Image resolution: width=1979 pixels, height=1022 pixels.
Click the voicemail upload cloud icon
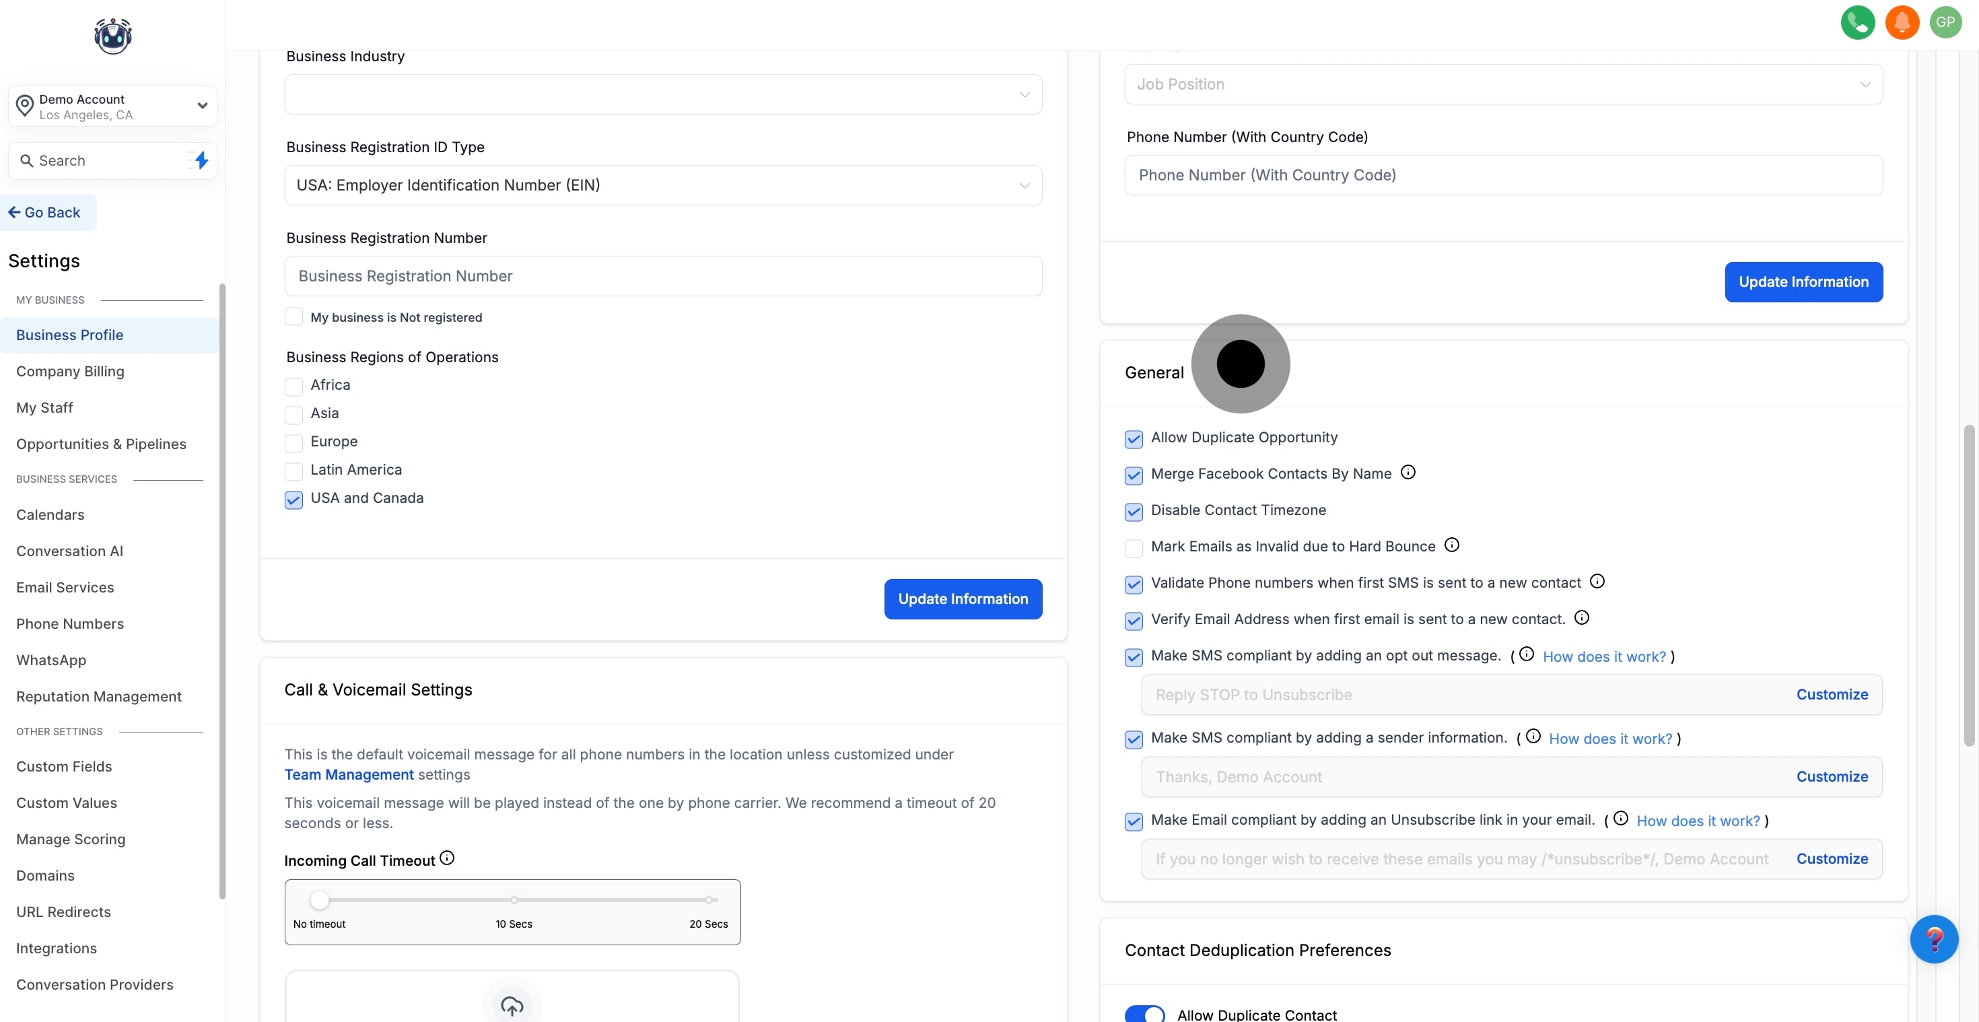pyautogui.click(x=512, y=1004)
